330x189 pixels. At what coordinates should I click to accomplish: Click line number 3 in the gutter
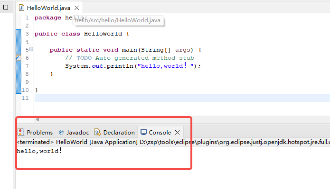tap(27, 34)
